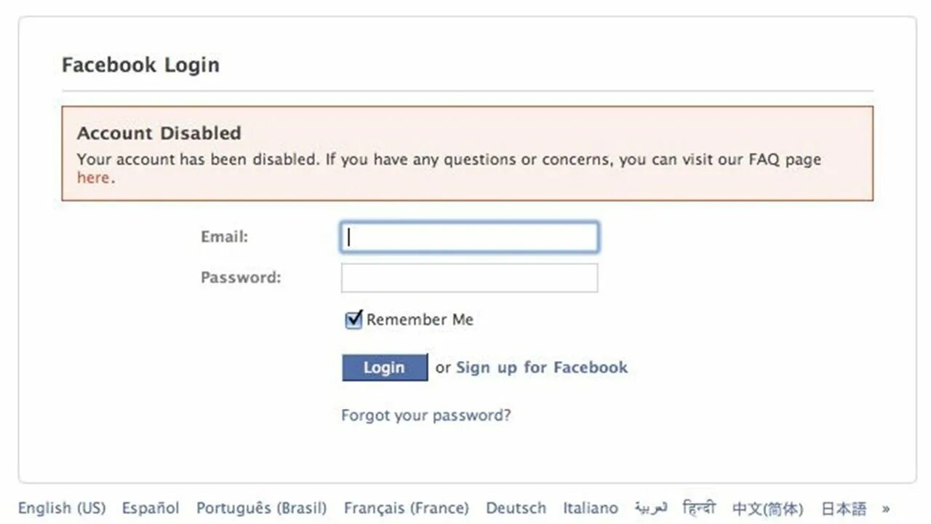Screen dimensions: 931x524
Task: Click the blue Login button
Action: tap(385, 368)
